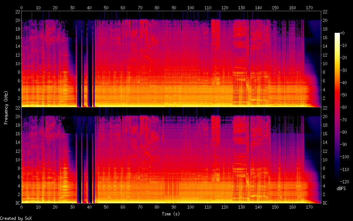
Task: Click the "-90" label on the color scale
Action: [x=344, y=144]
